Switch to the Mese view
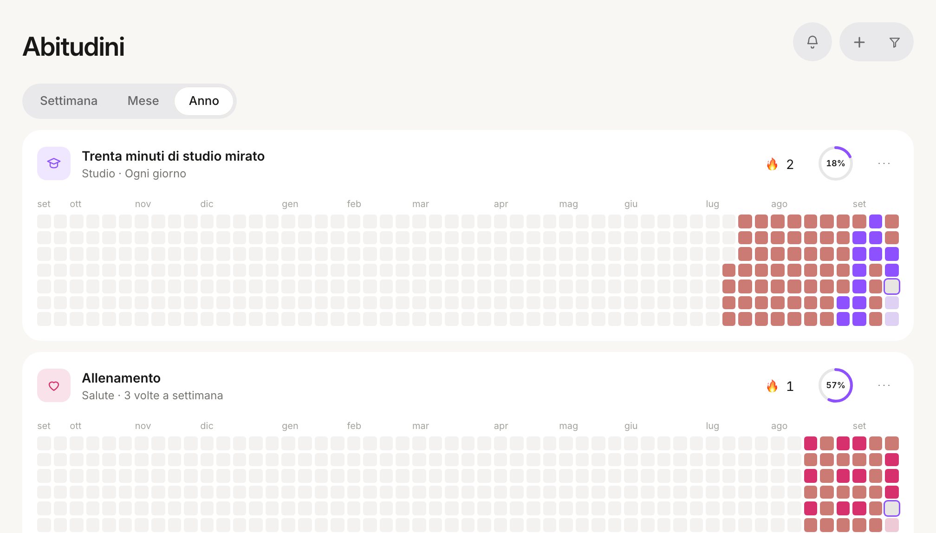 (x=143, y=101)
